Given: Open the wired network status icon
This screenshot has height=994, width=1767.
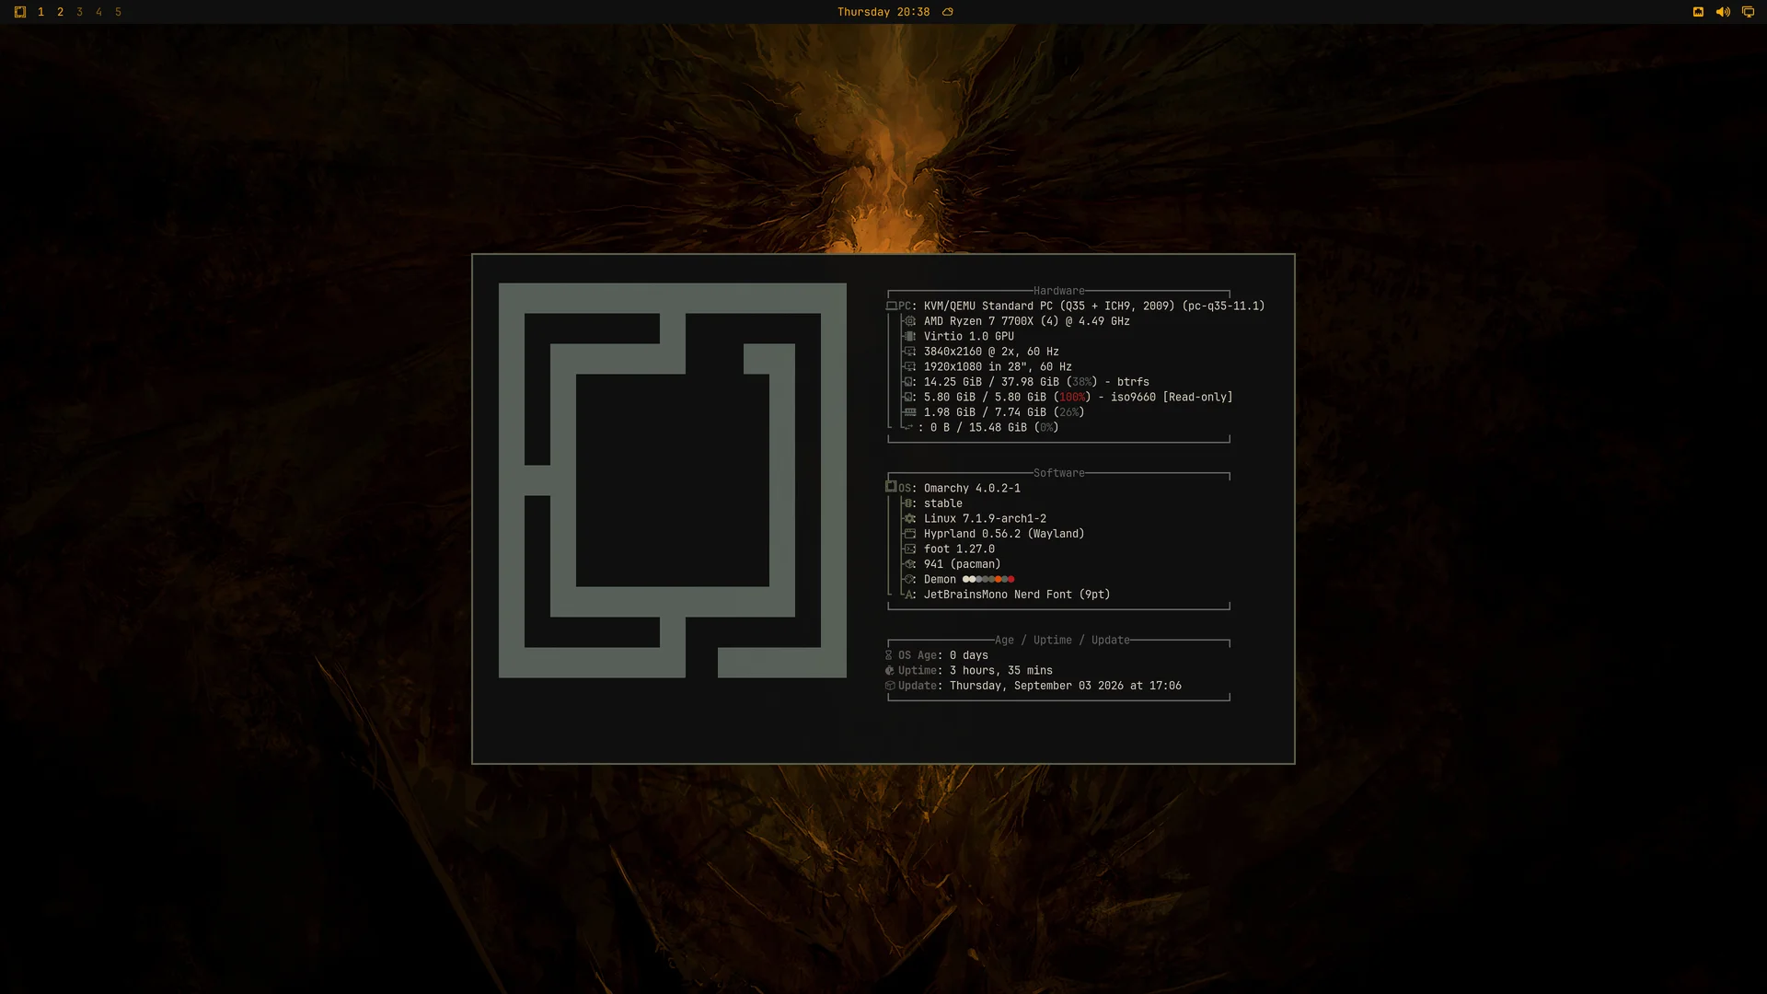Looking at the screenshot, I should 1698,12.
